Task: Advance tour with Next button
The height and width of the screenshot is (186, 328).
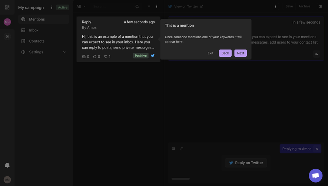Action: (x=241, y=53)
